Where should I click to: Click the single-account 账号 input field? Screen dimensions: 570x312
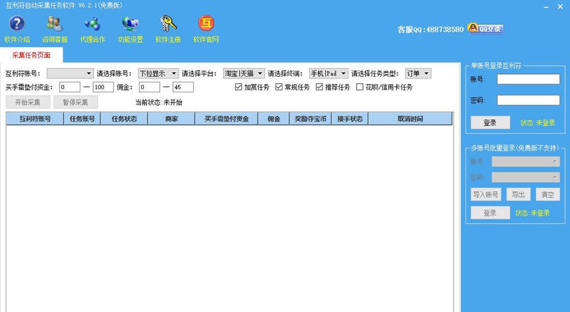[x=529, y=79]
